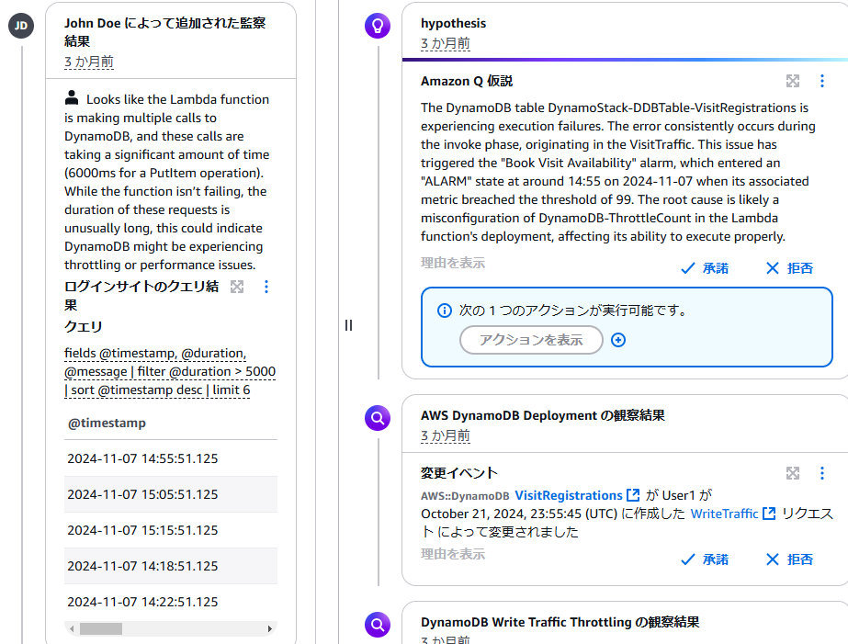Click the DynamoDB Write Traffic Throttling magnifier icon

tap(378, 625)
